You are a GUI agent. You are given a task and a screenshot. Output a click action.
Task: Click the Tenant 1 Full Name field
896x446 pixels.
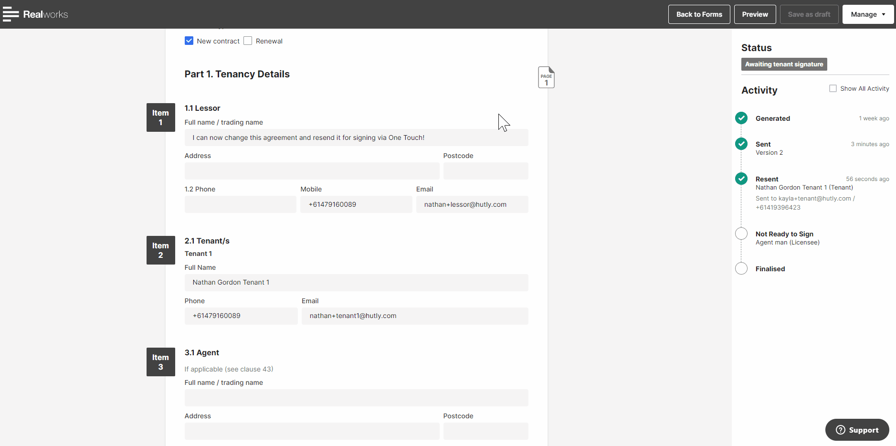[356, 283]
